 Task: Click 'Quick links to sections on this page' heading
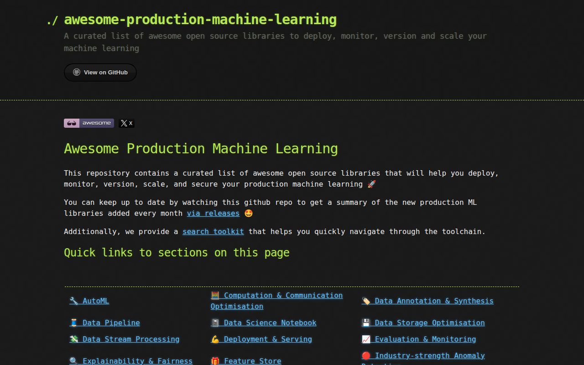177,252
